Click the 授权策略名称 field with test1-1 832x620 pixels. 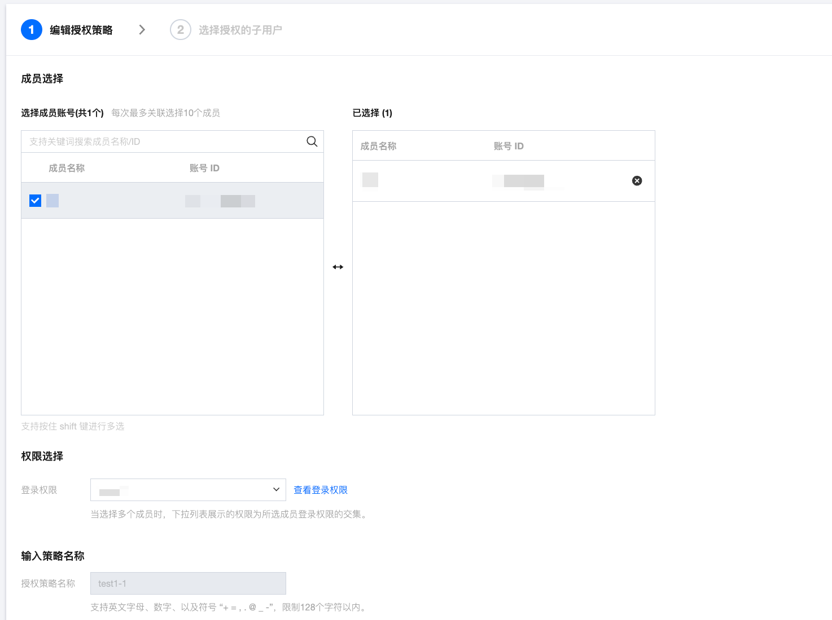[x=188, y=583]
